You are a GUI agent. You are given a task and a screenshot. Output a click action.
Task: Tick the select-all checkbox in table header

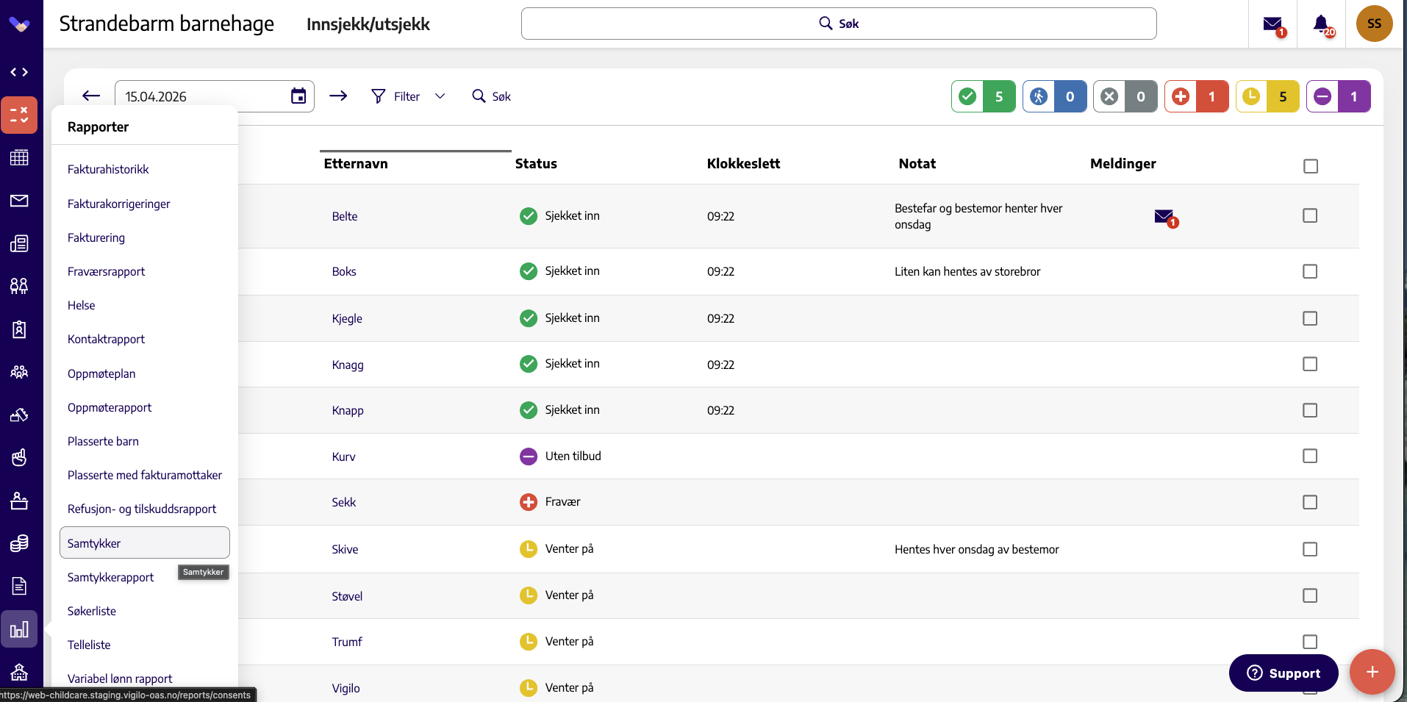[x=1311, y=166]
